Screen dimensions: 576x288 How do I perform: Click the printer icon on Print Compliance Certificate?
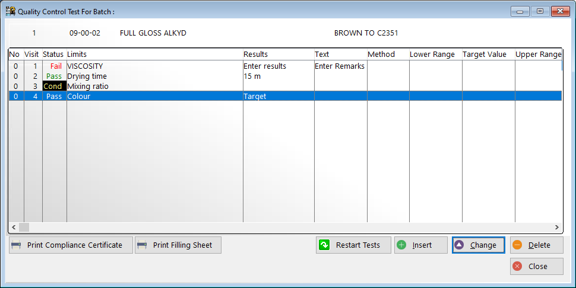click(x=17, y=245)
